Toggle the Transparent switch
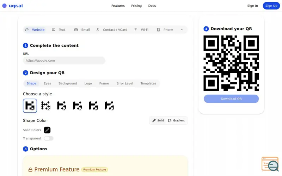 tap(49, 138)
